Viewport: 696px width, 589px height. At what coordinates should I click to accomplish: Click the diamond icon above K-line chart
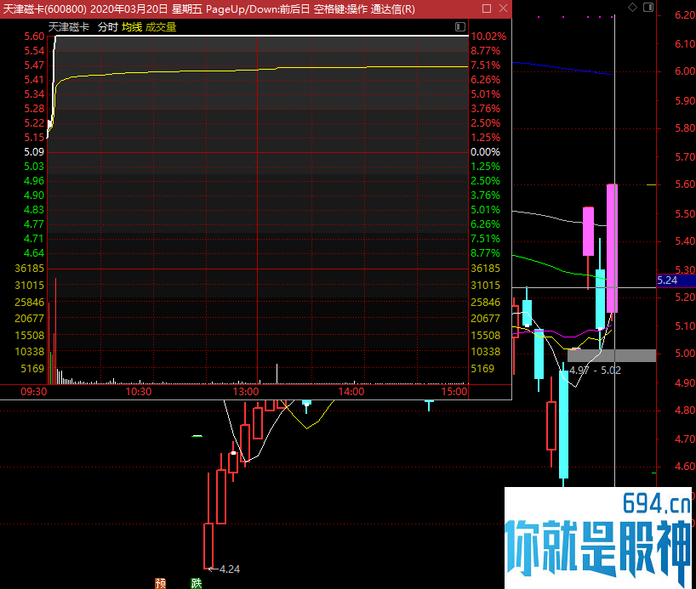632,7
